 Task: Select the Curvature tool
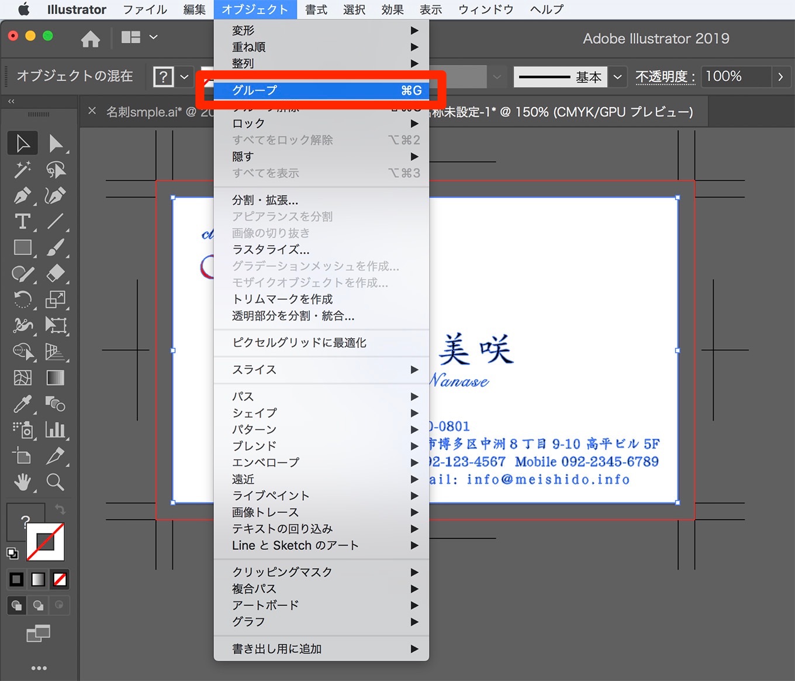coord(56,195)
